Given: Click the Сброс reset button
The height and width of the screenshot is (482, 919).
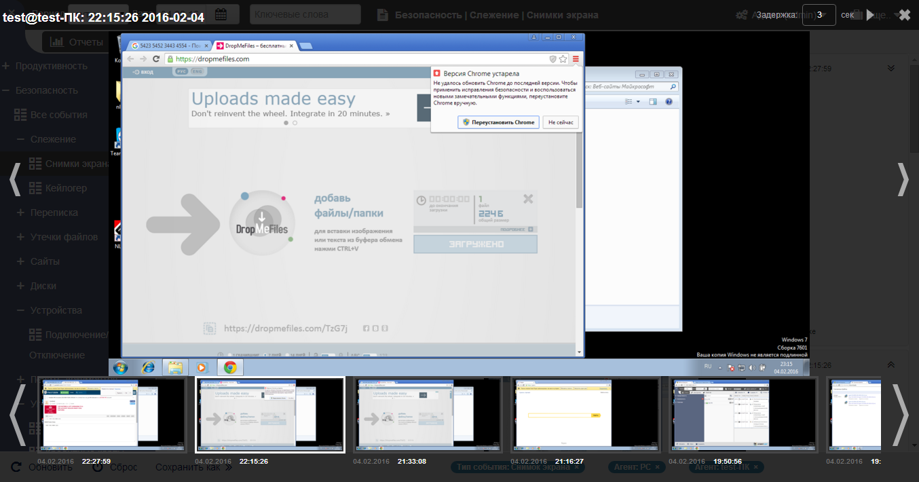Looking at the screenshot, I should tap(115, 467).
